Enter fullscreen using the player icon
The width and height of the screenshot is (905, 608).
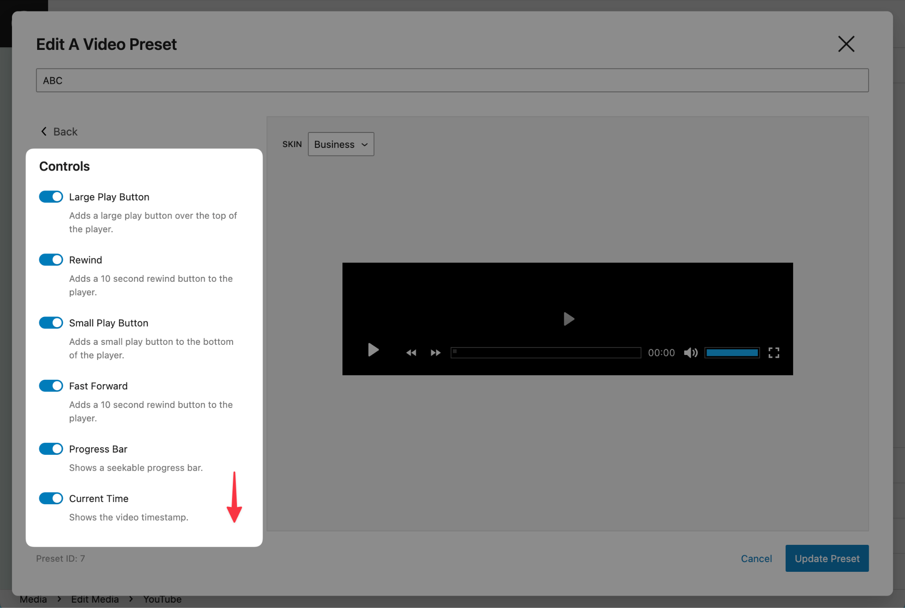pos(774,352)
